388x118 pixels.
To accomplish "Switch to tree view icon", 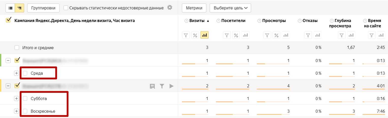I will coord(19,8).
